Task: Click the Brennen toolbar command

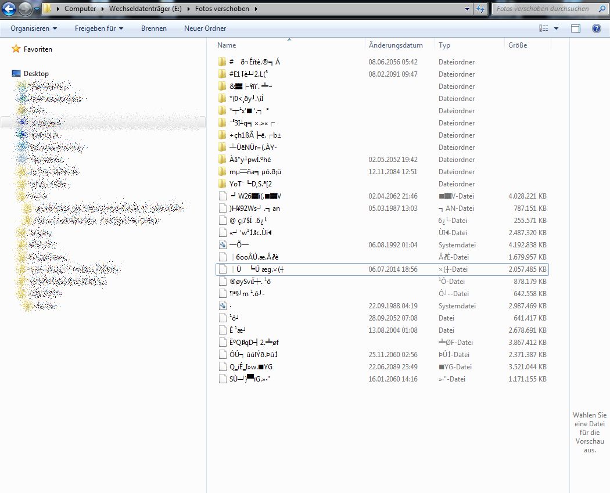Action: pyautogui.click(x=154, y=28)
